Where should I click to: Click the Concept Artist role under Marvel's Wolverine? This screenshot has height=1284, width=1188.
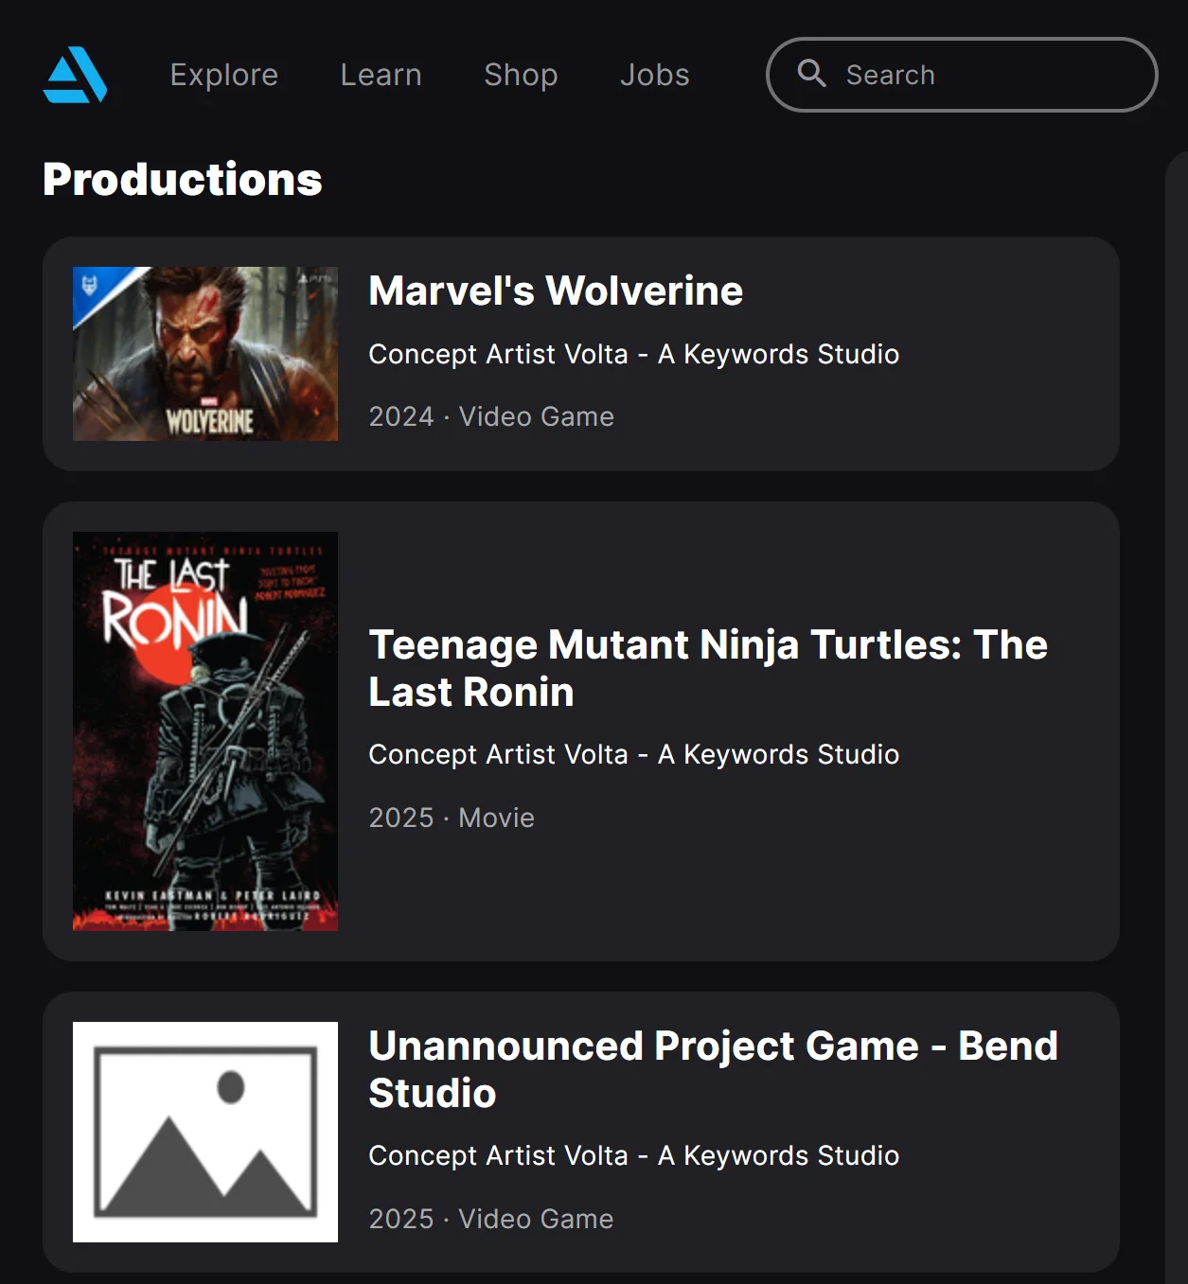[x=633, y=354]
